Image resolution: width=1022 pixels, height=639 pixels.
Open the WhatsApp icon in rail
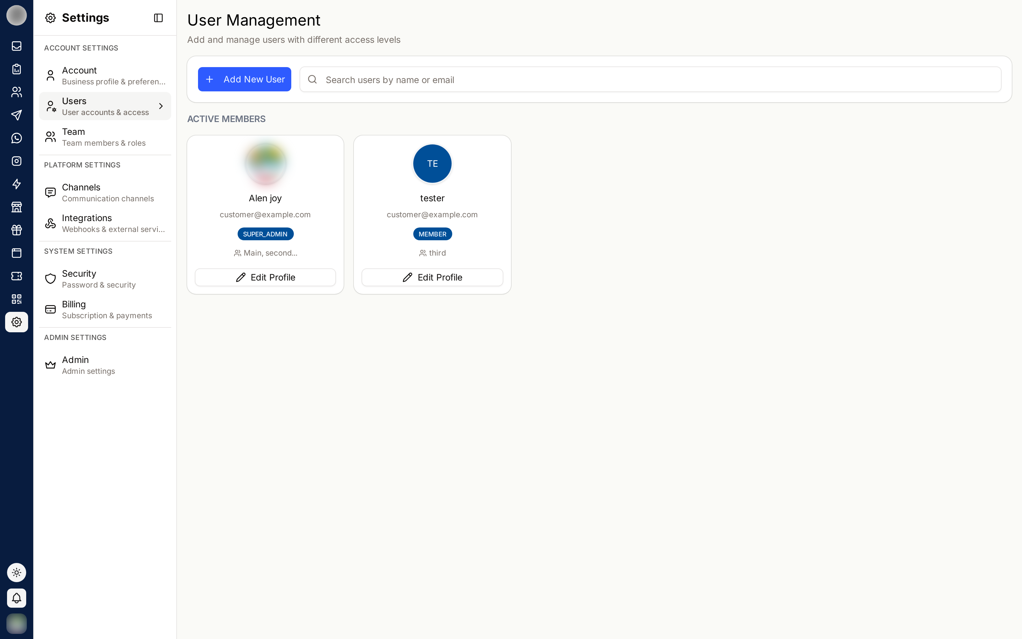click(x=17, y=138)
